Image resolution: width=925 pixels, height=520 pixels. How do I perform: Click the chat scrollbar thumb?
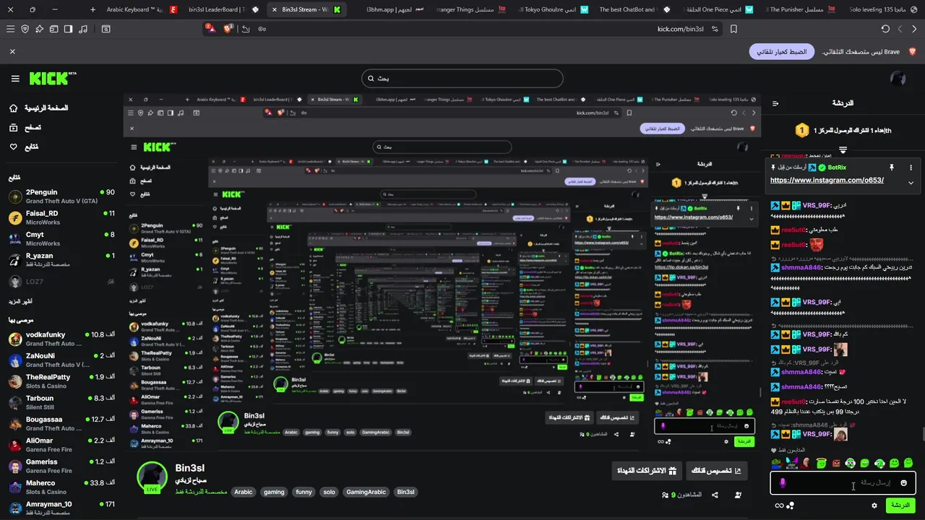(923, 434)
